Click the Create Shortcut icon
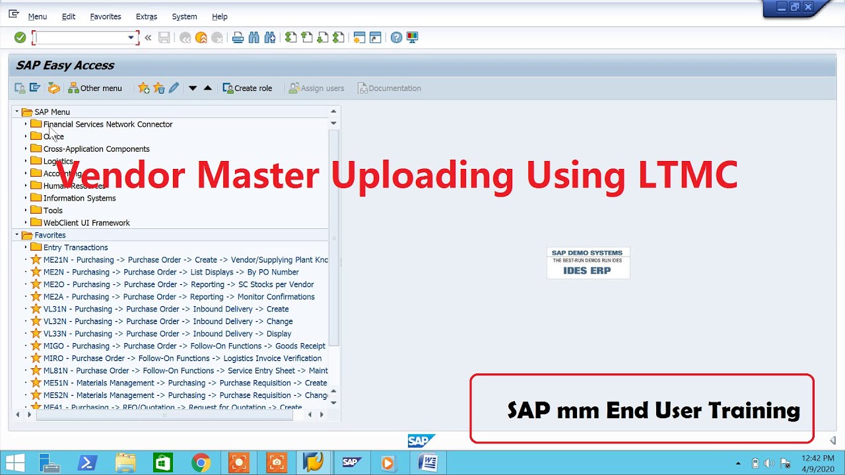The height and width of the screenshot is (475, 845). click(376, 38)
